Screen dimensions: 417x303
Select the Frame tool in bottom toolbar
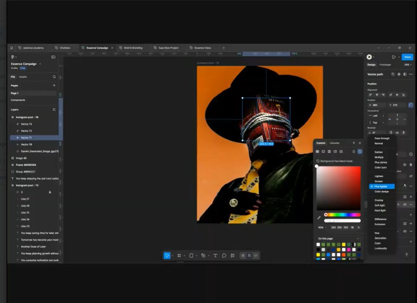click(x=179, y=256)
